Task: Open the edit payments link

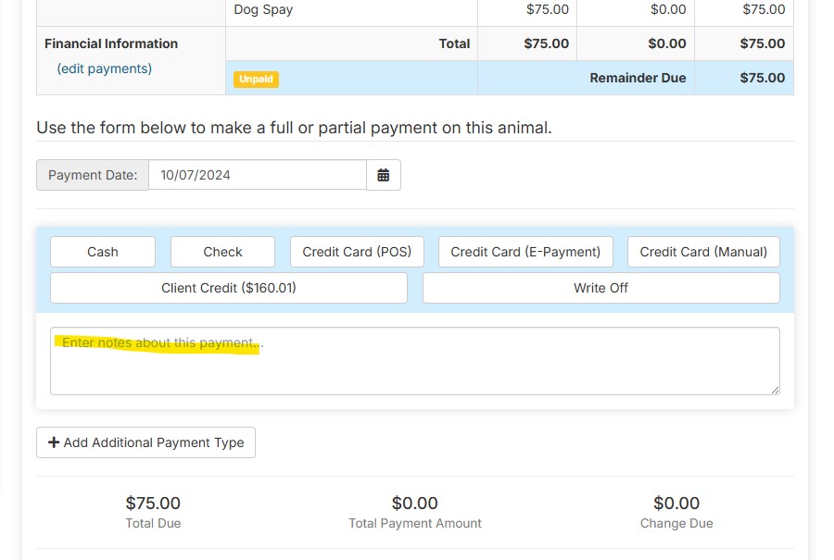Action: click(x=105, y=68)
